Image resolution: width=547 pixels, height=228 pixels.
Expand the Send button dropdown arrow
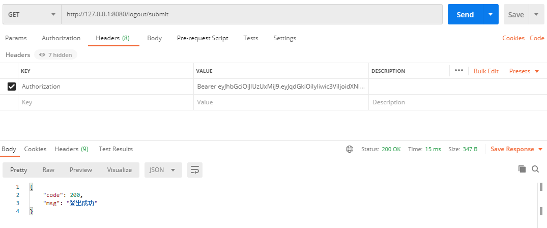pyautogui.click(x=491, y=14)
